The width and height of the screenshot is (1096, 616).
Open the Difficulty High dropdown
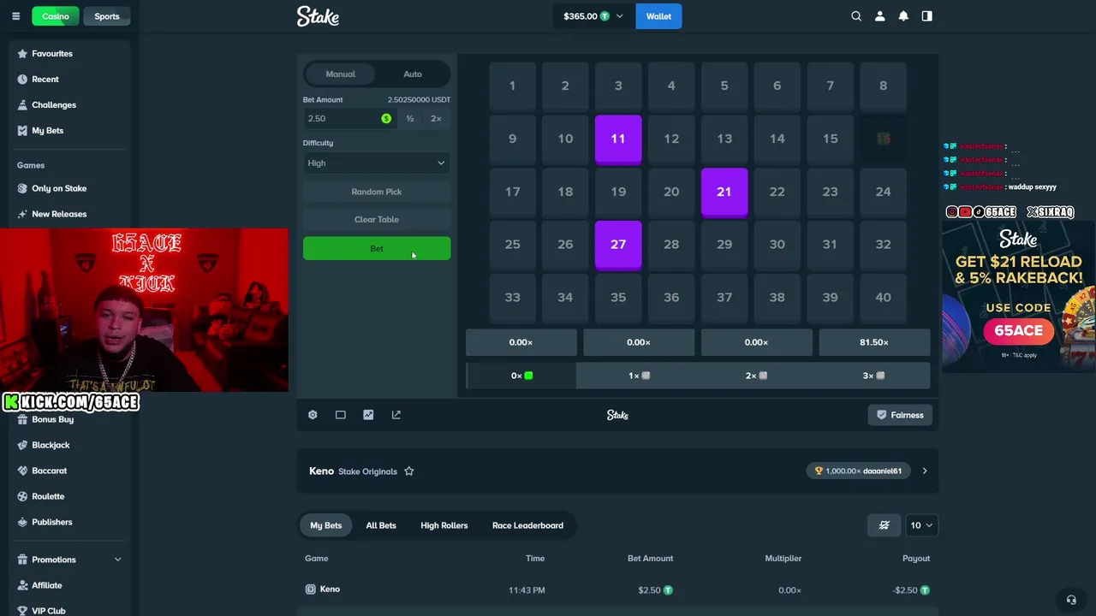pyautogui.click(x=377, y=163)
